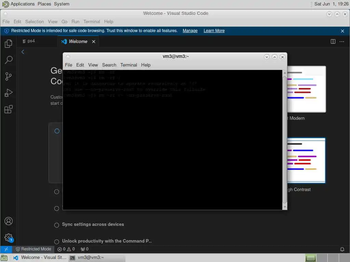Split the editor to the right

coord(333,41)
